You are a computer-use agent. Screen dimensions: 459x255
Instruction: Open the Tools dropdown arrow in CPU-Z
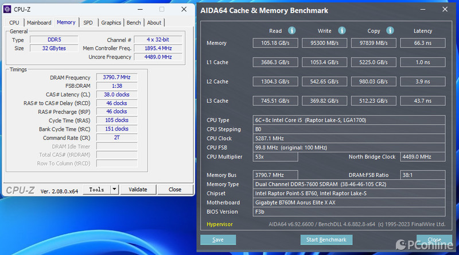114,190
